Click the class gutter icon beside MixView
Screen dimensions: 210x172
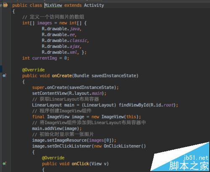coord(5,5)
